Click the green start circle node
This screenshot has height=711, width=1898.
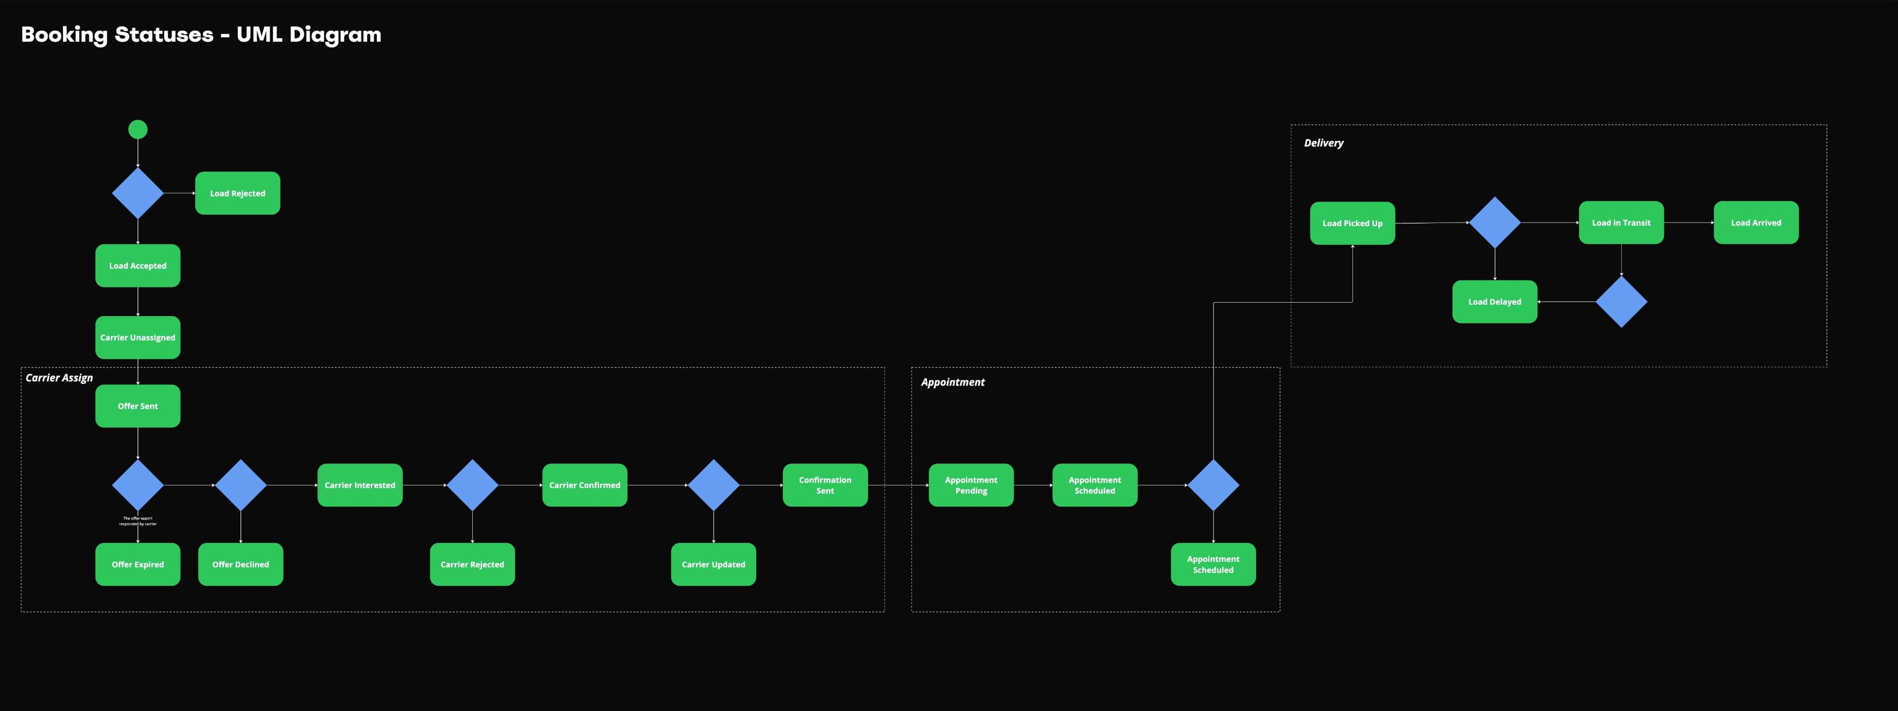tap(138, 130)
